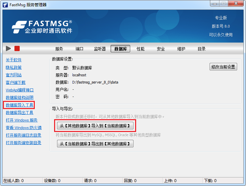Viewport: 246px width, 186px height.
Task: Go to the 目录 tab
Action: [x=201, y=49]
